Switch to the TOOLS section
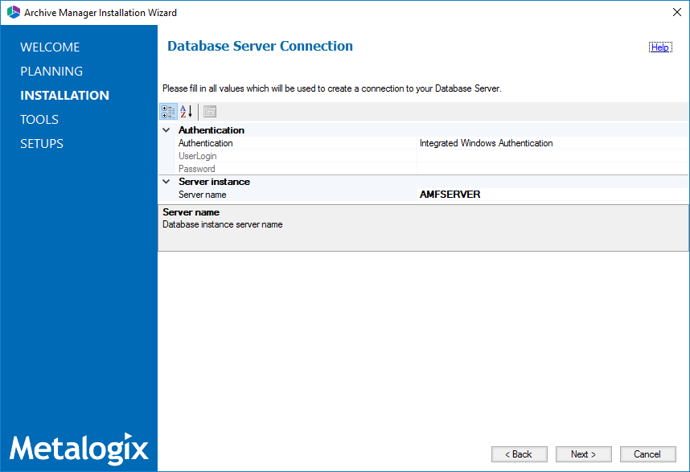 pyautogui.click(x=39, y=120)
